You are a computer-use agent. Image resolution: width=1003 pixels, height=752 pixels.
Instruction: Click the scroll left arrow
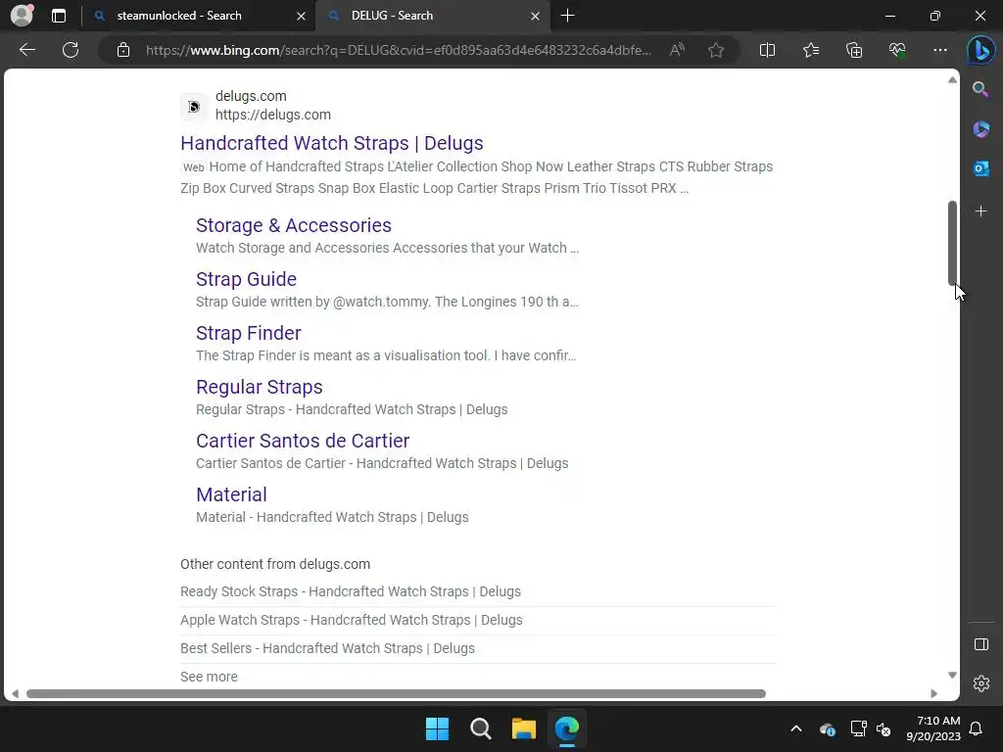[x=15, y=694]
